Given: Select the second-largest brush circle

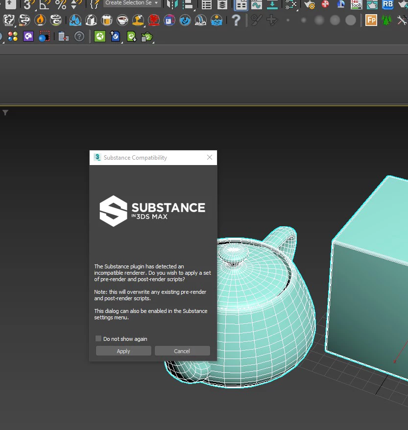Looking at the screenshot, I should pos(335,20).
